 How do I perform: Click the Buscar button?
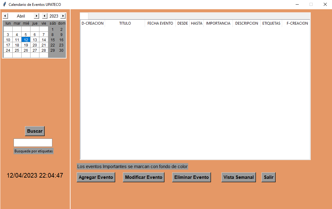pos(34,131)
